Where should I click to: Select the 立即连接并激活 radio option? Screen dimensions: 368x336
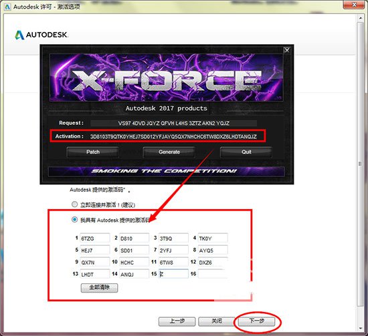(74, 204)
